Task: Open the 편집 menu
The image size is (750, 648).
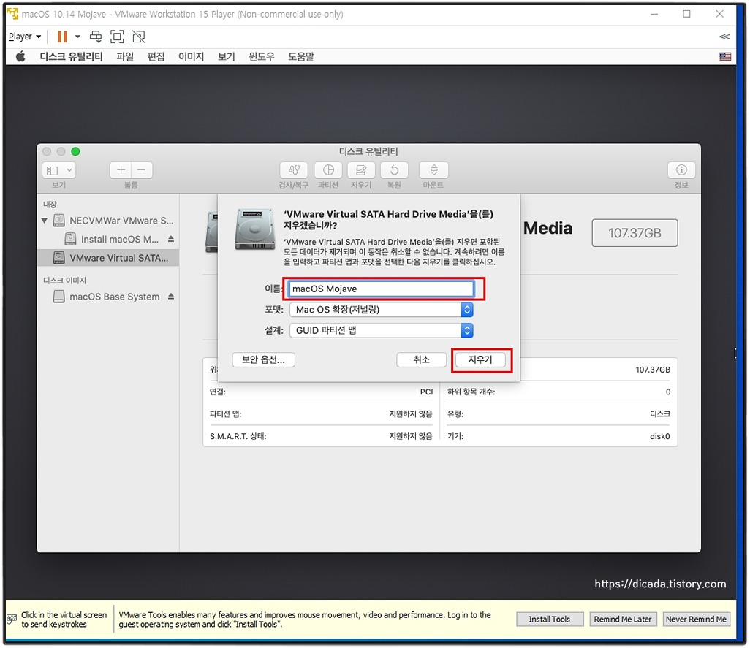Action: tap(156, 57)
